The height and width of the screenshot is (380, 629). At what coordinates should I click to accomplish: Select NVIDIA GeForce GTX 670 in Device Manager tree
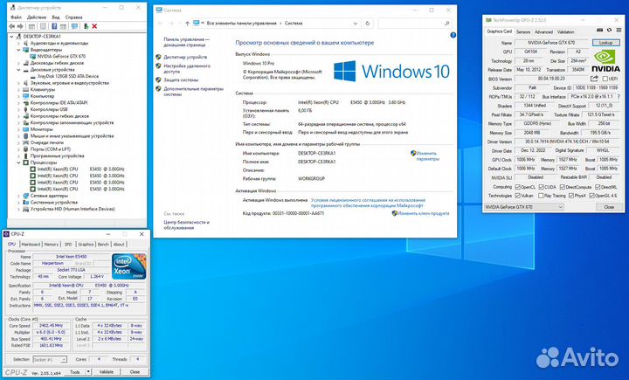61,56
